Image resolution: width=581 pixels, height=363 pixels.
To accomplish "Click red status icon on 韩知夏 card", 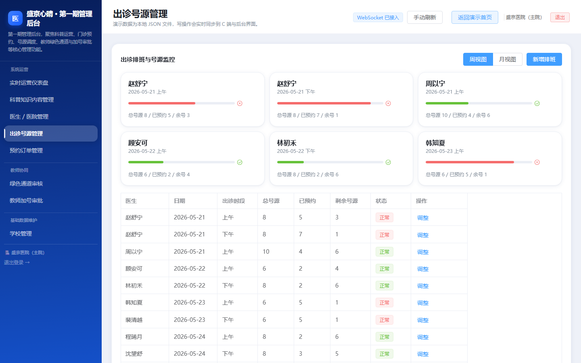I will coord(537,162).
